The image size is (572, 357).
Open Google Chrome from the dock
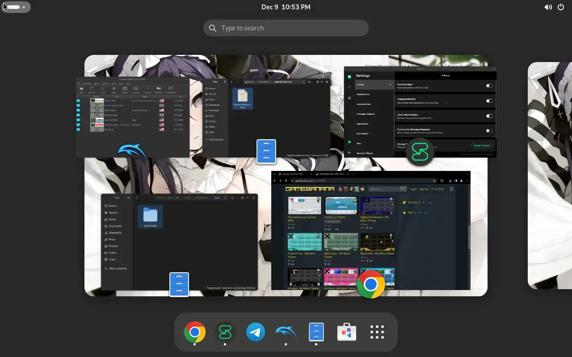pyautogui.click(x=195, y=332)
